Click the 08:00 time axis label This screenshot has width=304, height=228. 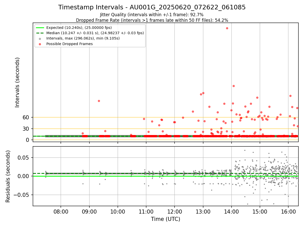pos(61,211)
